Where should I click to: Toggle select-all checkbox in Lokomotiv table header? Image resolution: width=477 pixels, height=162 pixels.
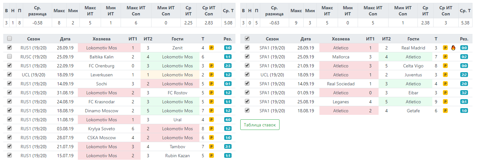pyautogui.click(x=10, y=38)
